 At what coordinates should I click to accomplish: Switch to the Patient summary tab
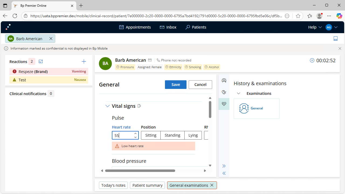[147, 185]
